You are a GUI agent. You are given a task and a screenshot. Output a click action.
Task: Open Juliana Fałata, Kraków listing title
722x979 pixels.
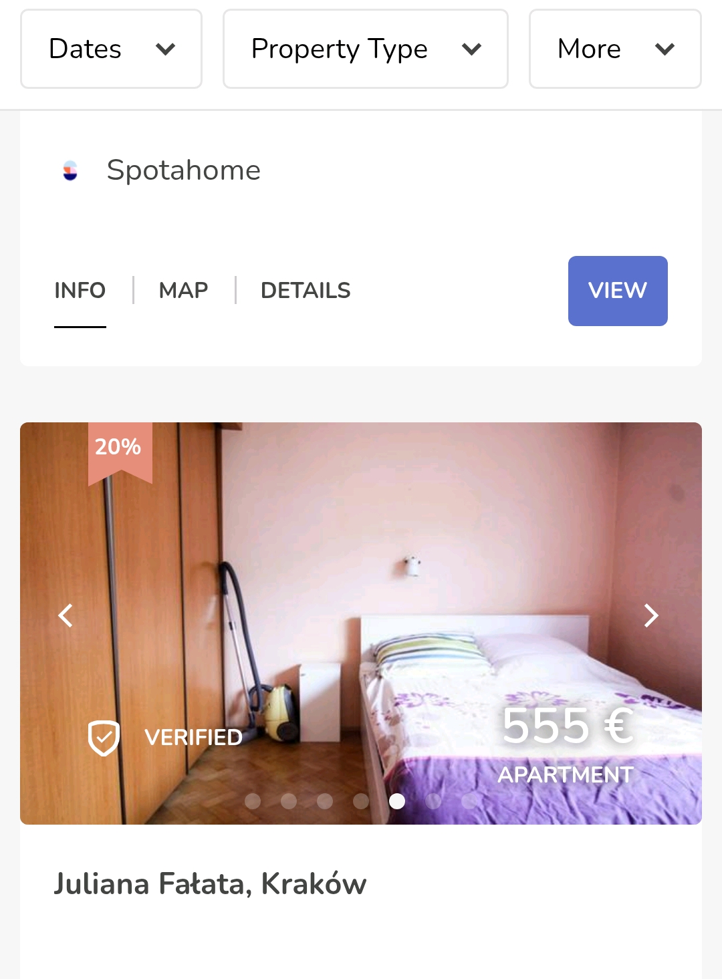tap(210, 884)
